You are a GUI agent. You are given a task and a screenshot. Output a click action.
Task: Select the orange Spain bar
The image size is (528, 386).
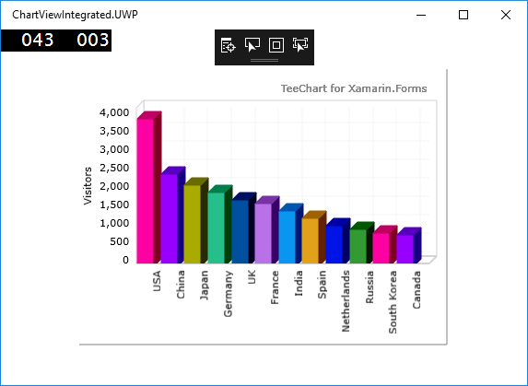(311, 240)
